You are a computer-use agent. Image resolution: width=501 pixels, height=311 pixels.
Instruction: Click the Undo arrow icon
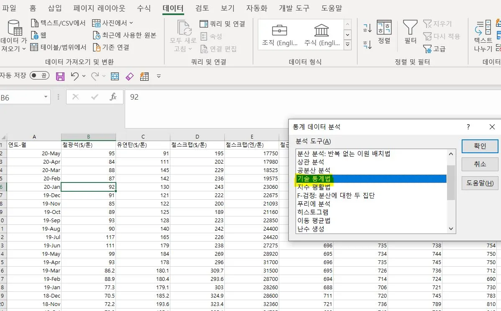point(75,76)
